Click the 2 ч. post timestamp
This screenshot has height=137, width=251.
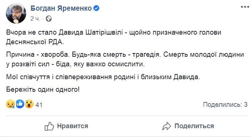[x=35, y=19]
